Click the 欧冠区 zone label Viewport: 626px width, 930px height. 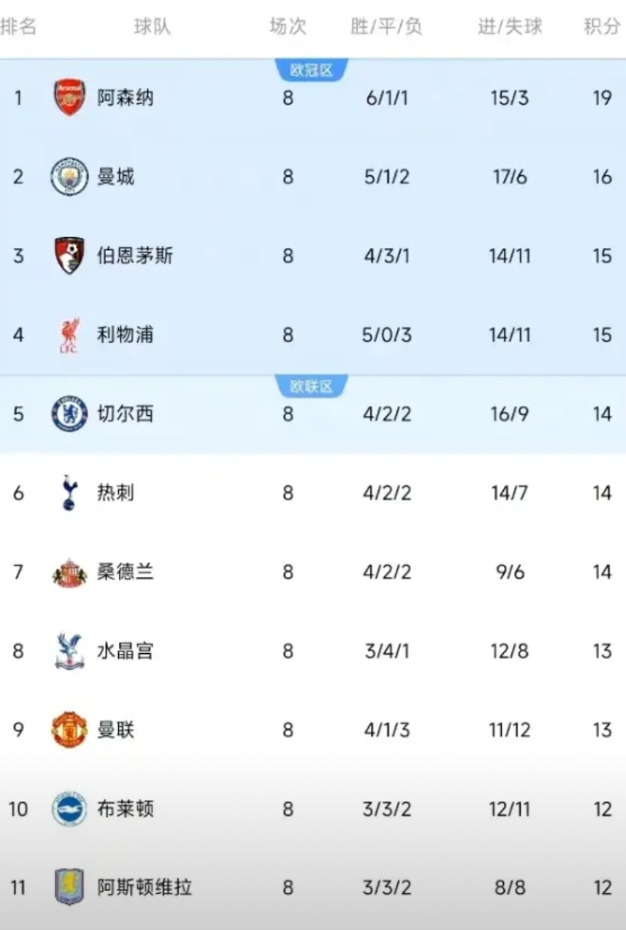click(x=311, y=71)
